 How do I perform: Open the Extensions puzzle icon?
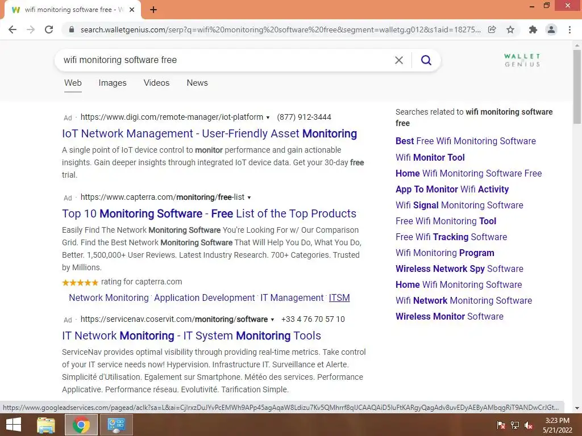(x=533, y=30)
